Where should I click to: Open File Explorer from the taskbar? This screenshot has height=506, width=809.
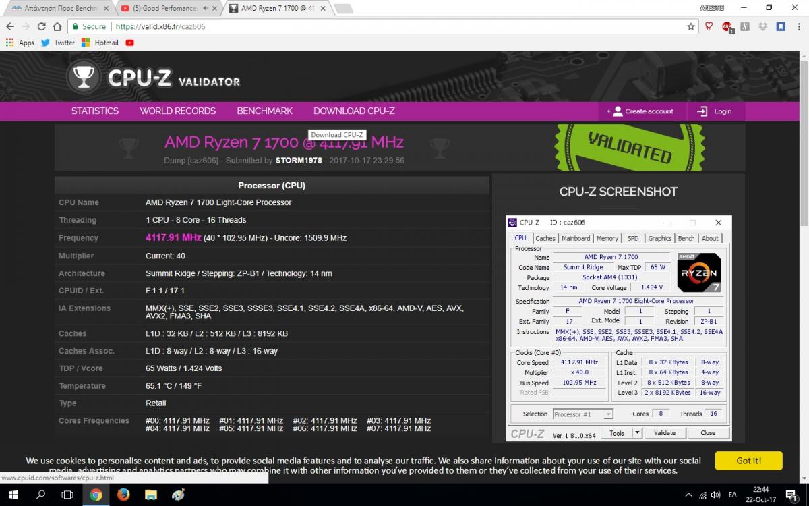tap(151, 495)
